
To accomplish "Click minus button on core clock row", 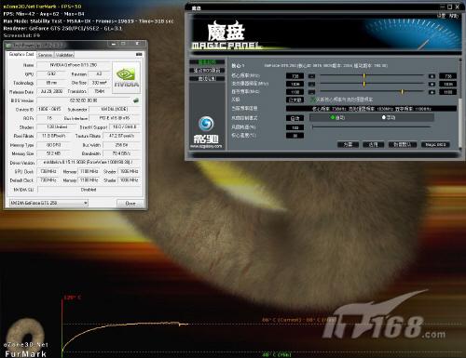I will [311, 76].
